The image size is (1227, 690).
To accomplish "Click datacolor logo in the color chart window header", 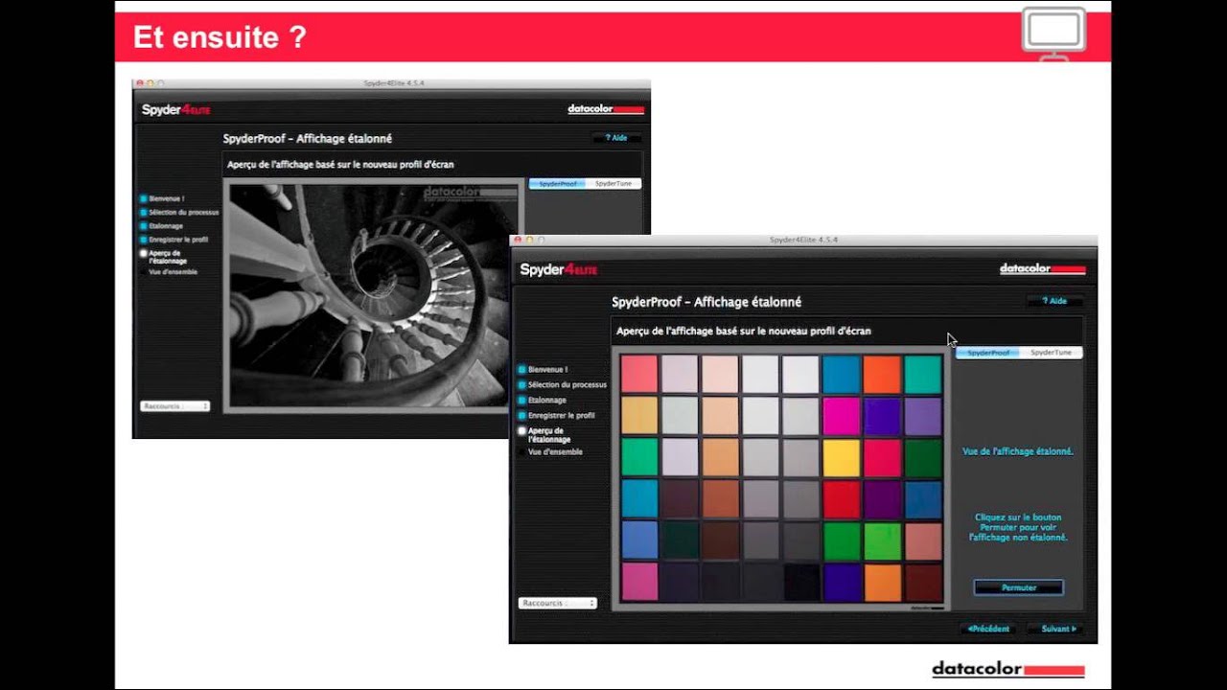I will click(1042, 269).
